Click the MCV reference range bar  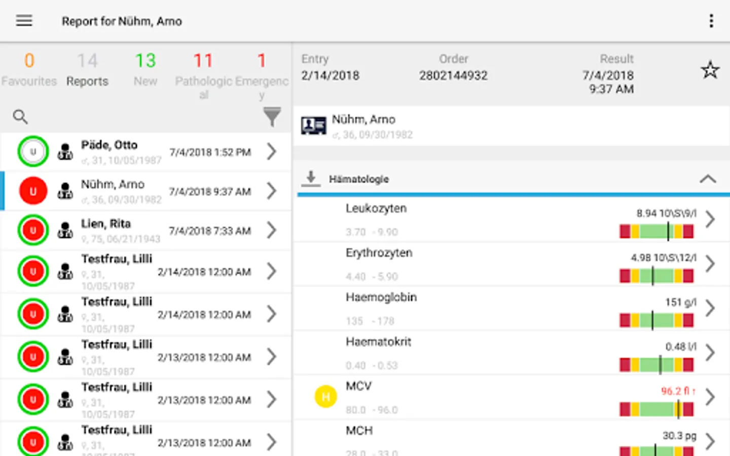coord(656,409)
